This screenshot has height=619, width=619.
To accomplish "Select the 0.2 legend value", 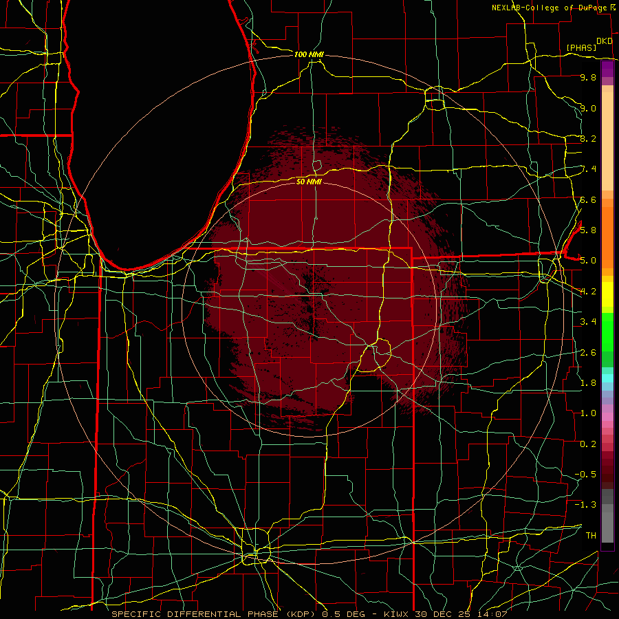I will [588, 444].
